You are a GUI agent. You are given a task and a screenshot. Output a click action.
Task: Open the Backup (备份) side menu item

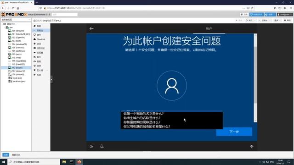(39, 57)
